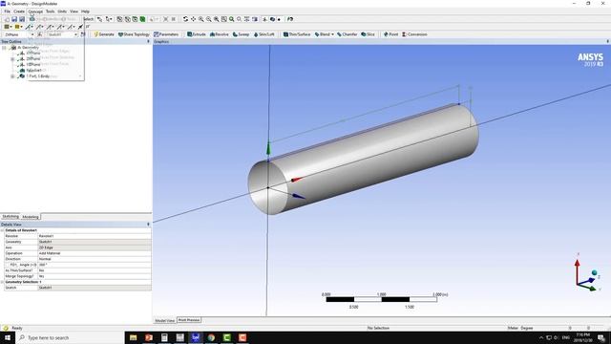This screenshot has width=611, height=344.
Task: Open File Explorer from the taskbar
Action: (x=134, y=337)
